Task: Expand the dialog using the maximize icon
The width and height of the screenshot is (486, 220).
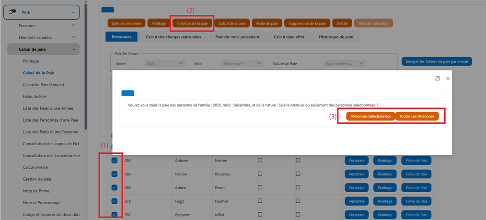Action: pos(437,79)
